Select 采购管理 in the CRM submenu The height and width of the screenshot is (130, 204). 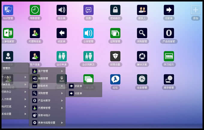click(x=47, y=93)
